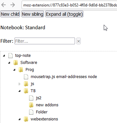Click the folder icon beside Prog
Image resolution: width=117 pixels, height=123 pixels.
21,70
